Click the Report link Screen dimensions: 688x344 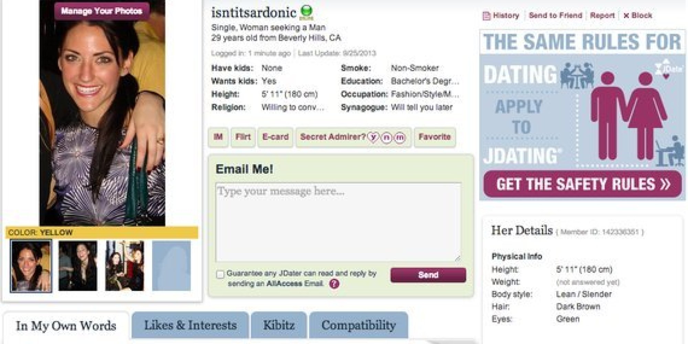click(x=602, y=15)
